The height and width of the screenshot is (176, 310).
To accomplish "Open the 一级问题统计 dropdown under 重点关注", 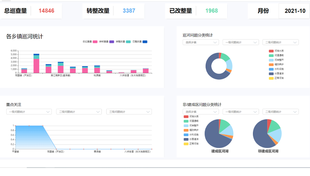I will [x=29, y=112].
